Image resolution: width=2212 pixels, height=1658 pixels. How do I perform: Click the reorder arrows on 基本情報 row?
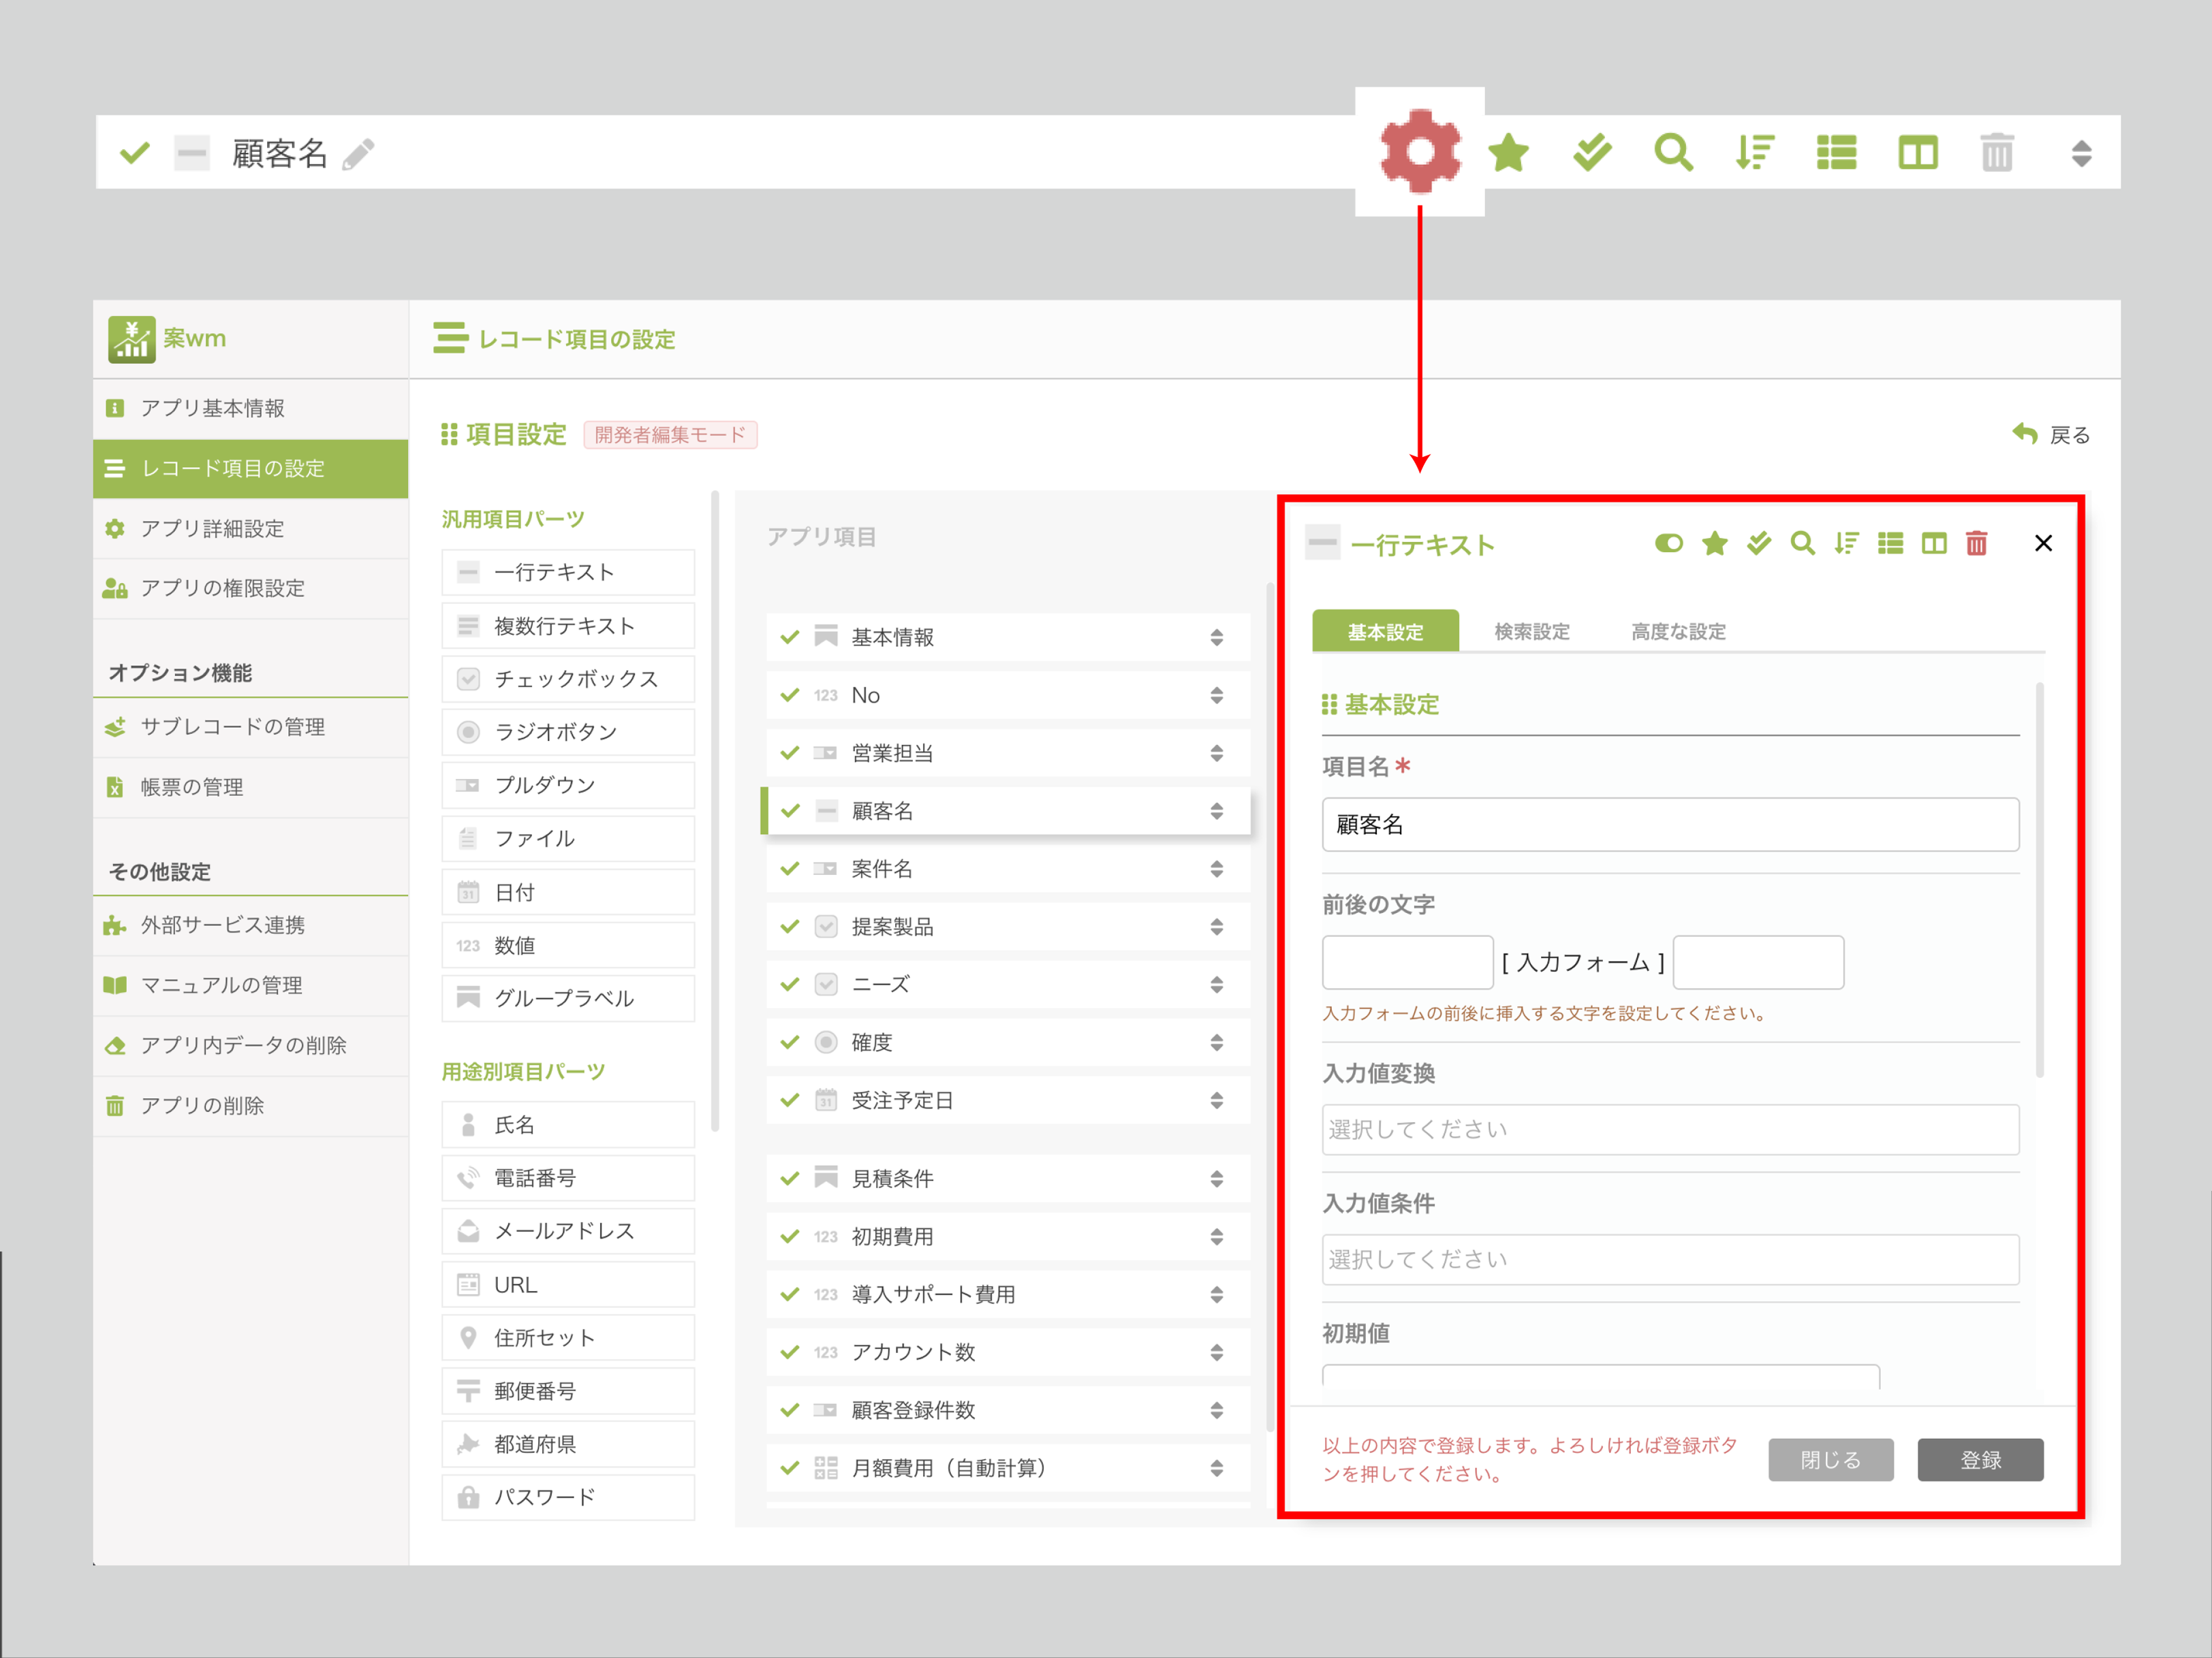click(1216, 637)
